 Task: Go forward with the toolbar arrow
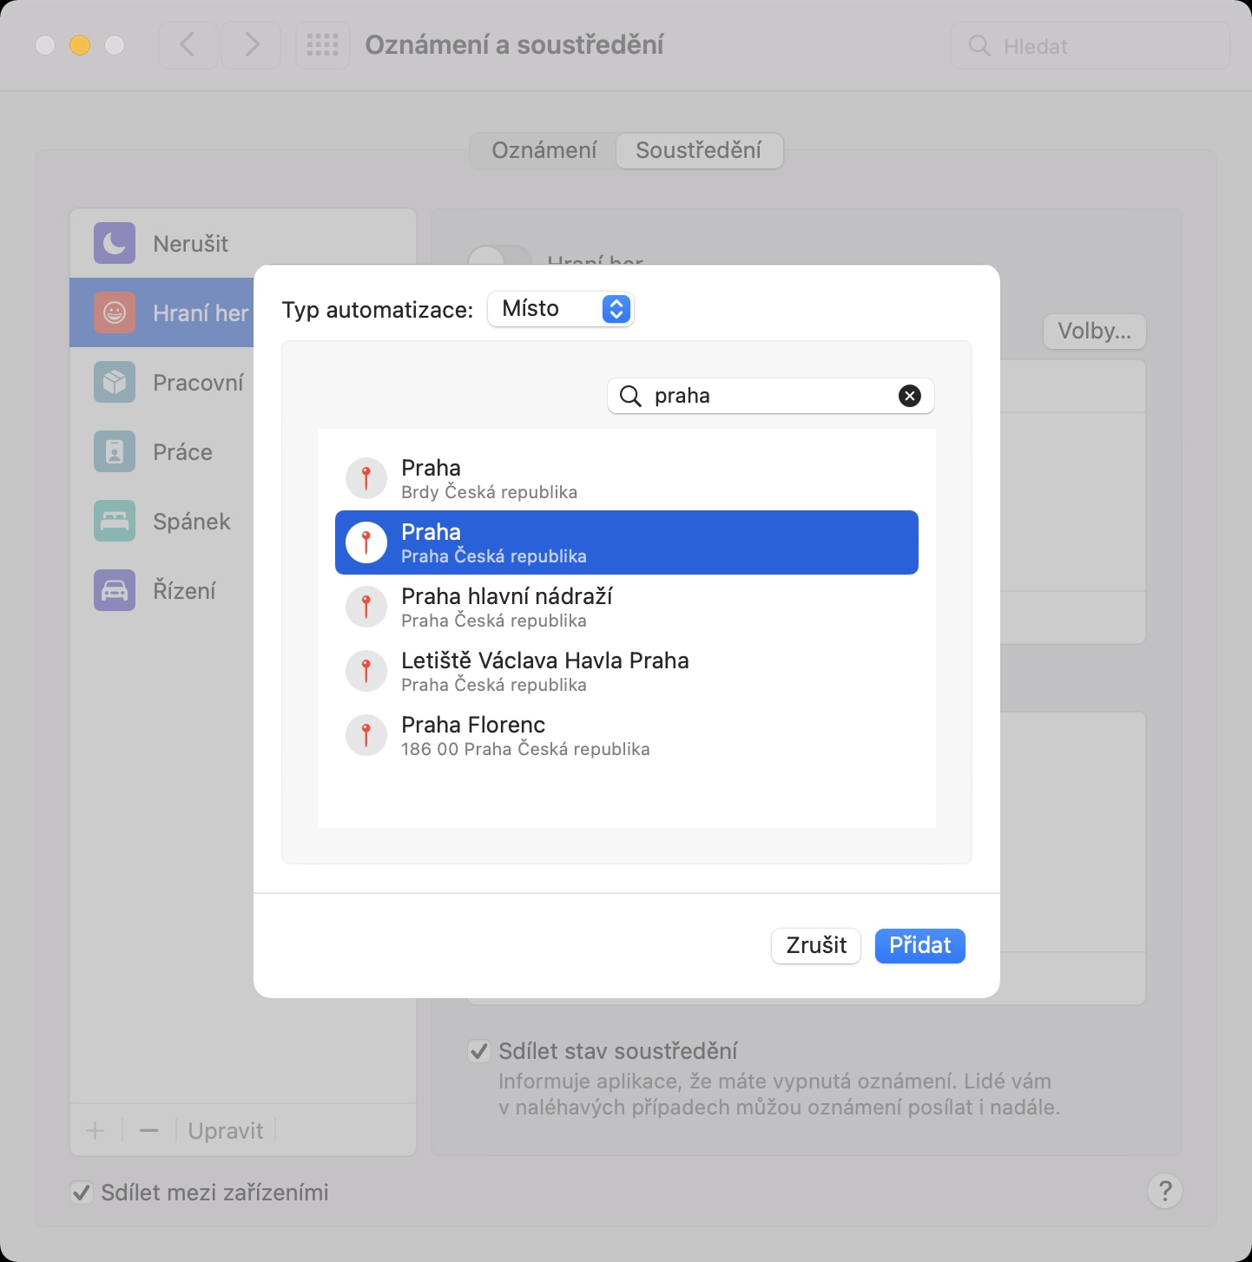pyautogui.click(x=252, y=45)
